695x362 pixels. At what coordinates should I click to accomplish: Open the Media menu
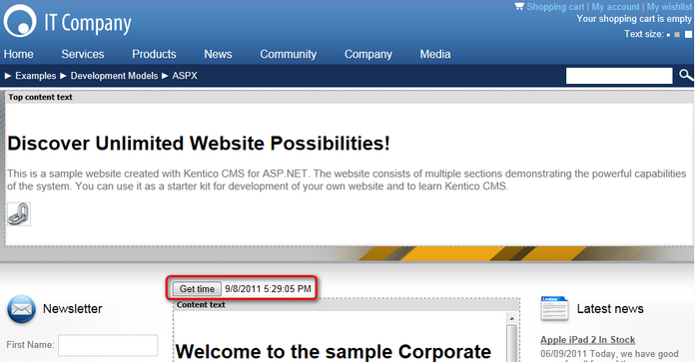pyautogui.click(x=435, y=54)
